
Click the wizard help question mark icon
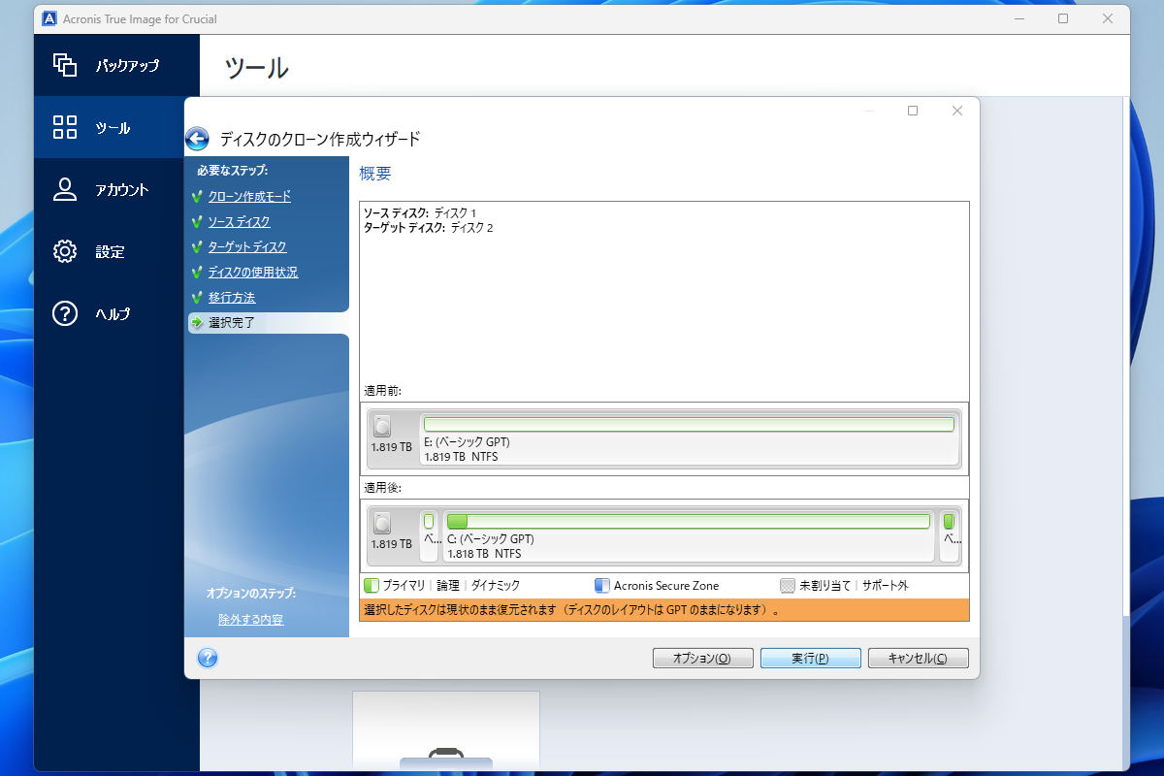[x=207, y=658]
